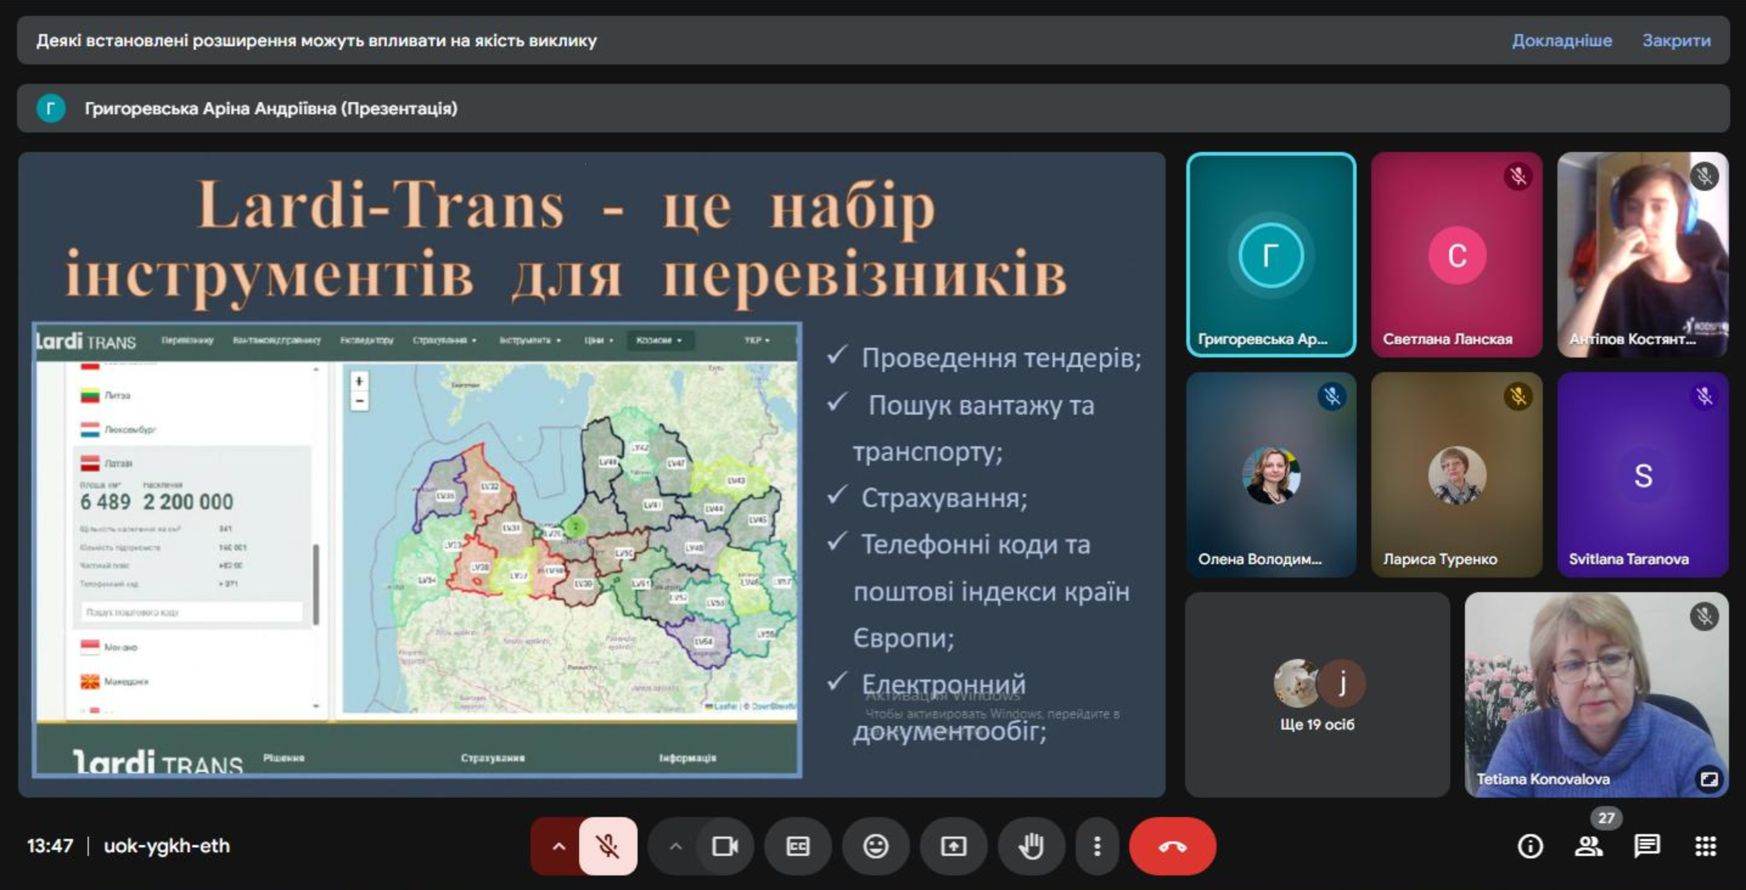Click the green cluster marker on map

pyautogui.click(x=575, y=526)
